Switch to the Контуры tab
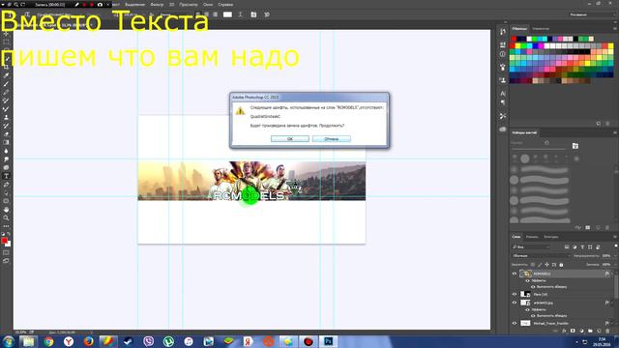 tap(550, 237)
